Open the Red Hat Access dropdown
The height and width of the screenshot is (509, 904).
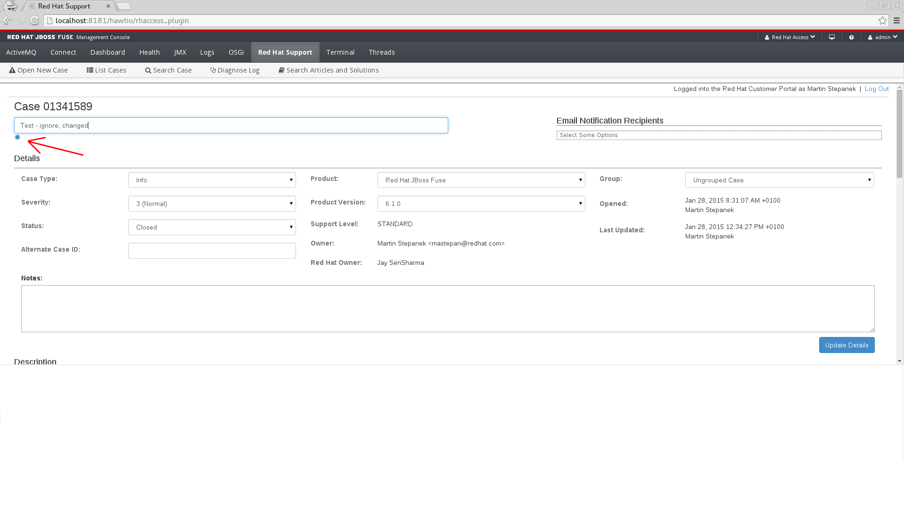point(790,37)
